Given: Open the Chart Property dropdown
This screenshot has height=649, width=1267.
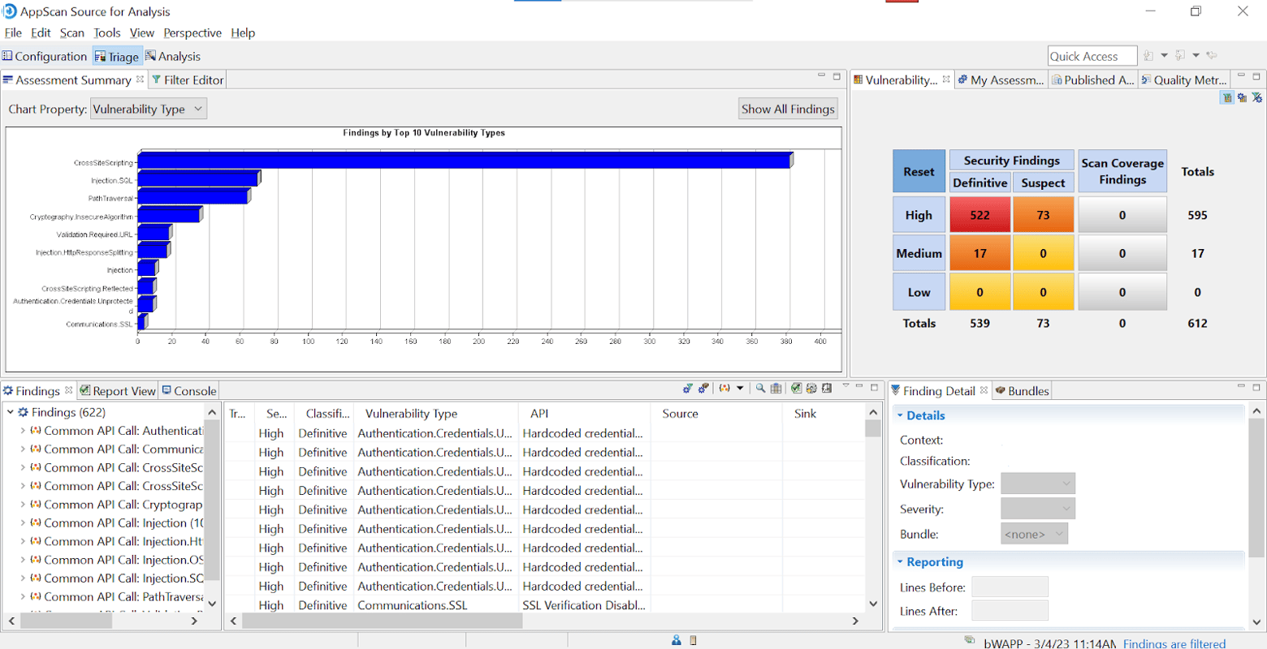Looking at the screenshot, I should coord(149,109).
